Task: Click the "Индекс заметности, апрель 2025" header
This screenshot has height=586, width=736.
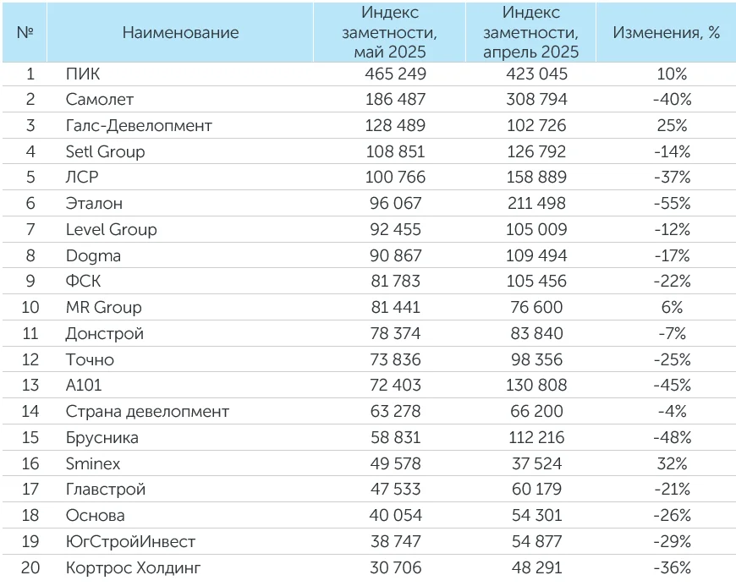Action: pyautogui.click(x=530, y=33)
